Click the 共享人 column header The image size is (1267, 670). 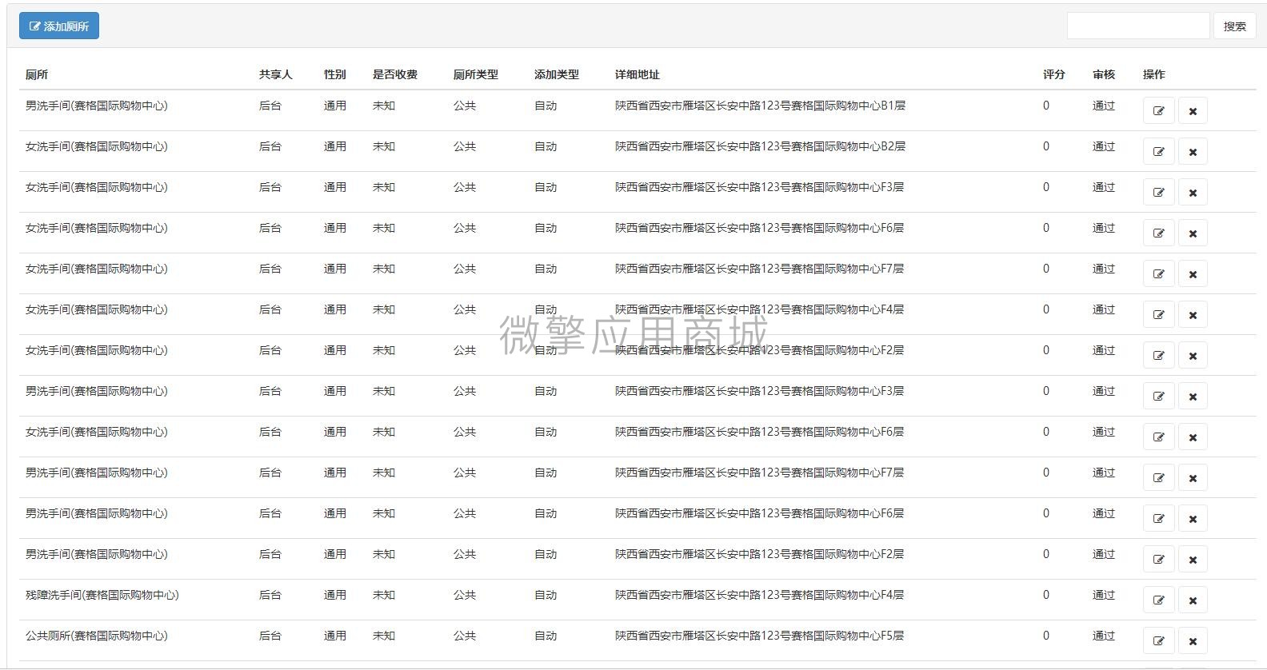[x=276, y=74]
